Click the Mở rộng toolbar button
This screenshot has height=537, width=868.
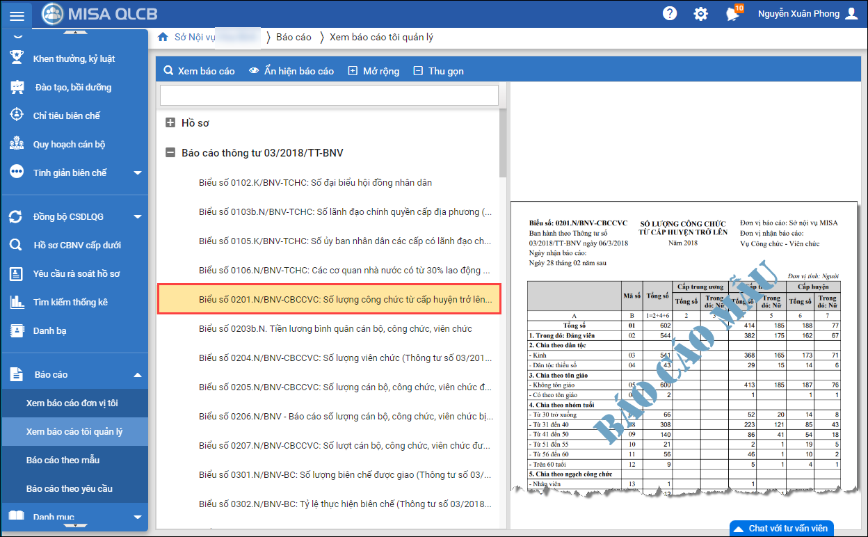(373, 71)
